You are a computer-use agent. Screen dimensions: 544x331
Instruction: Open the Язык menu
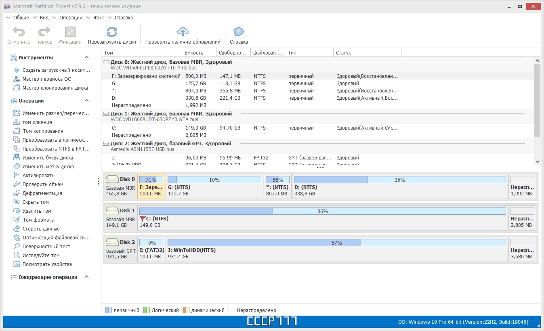[99, 18]
